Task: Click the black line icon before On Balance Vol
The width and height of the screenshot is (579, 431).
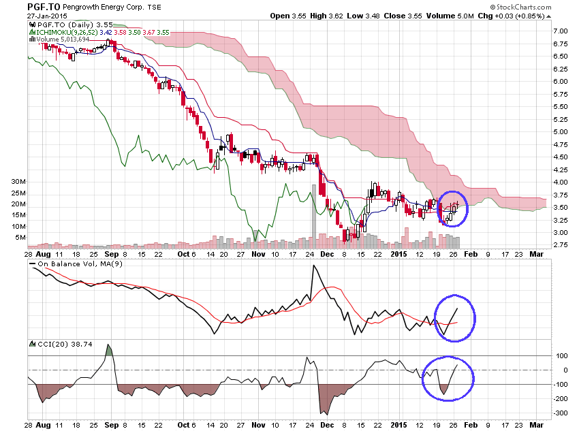Action: click(32, 264)
